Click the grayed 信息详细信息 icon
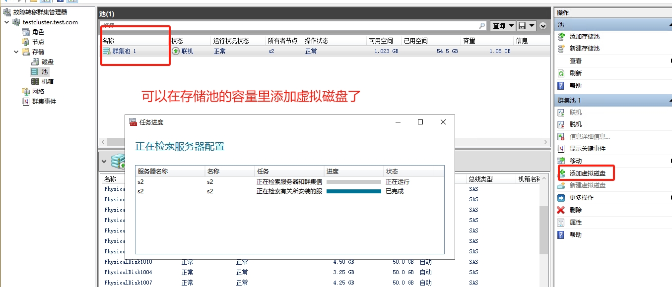The image size is (672, 287). 561,136
